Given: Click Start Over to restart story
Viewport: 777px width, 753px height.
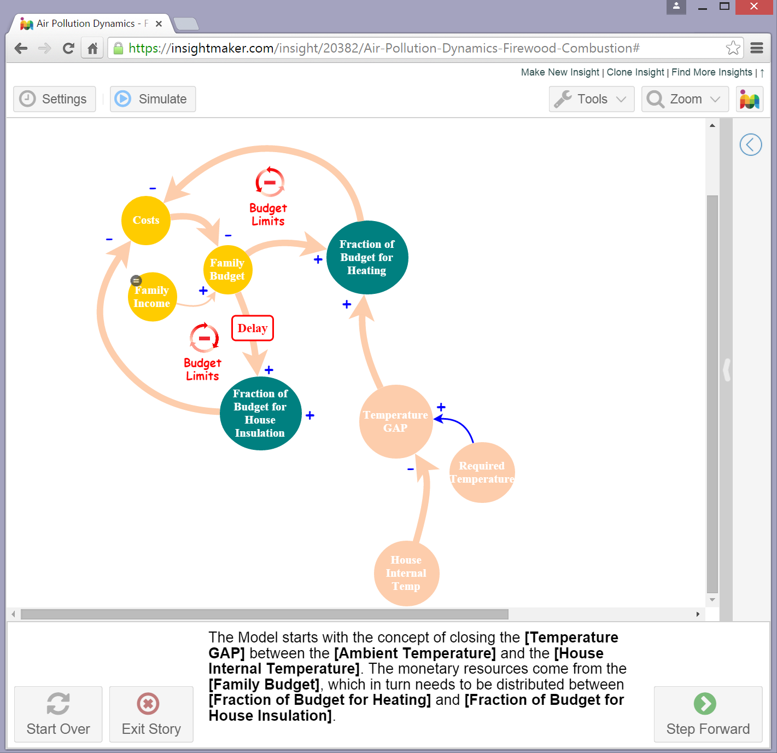Looking at the screenshot, I should [x=58, y=714].
